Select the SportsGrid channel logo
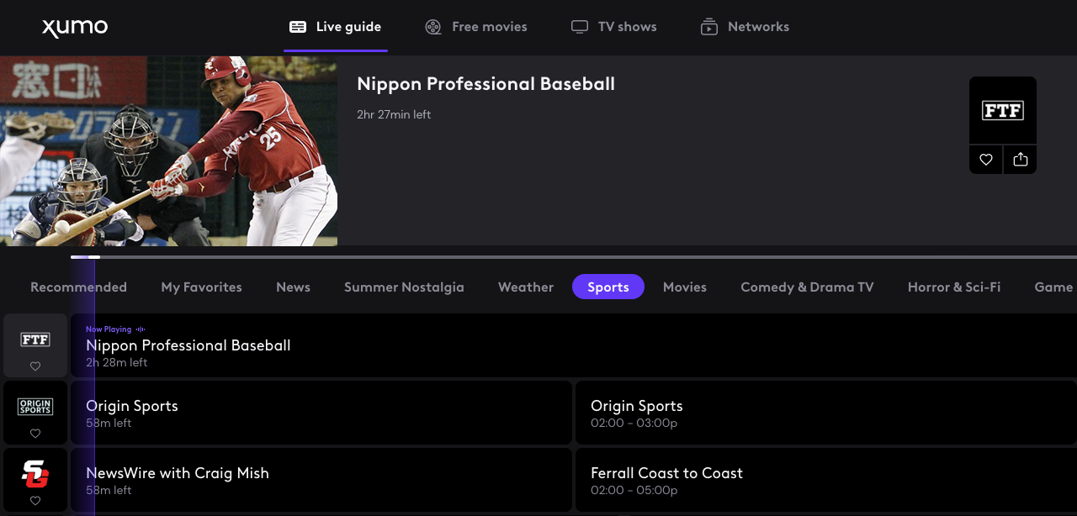Viewport: 1077px width, 516px height. 35,474
